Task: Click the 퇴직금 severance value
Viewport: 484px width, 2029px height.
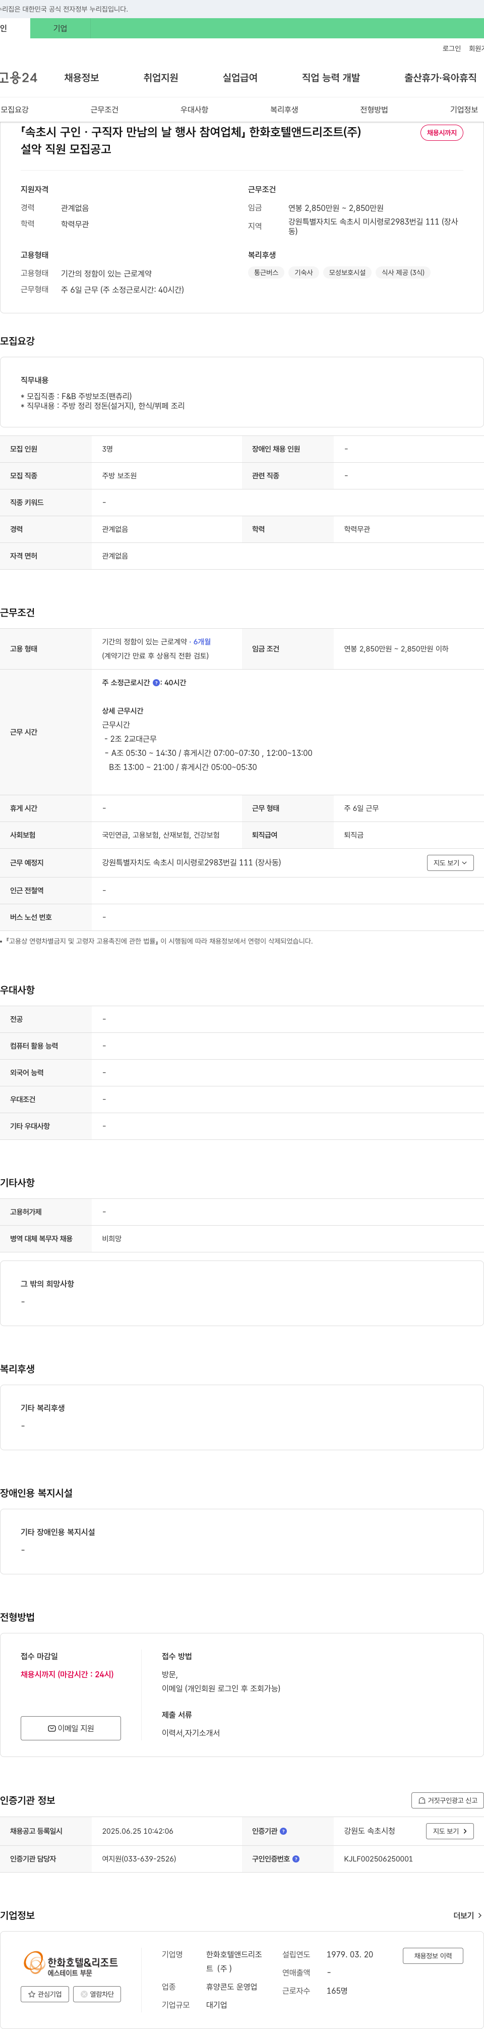Action: 353,835
